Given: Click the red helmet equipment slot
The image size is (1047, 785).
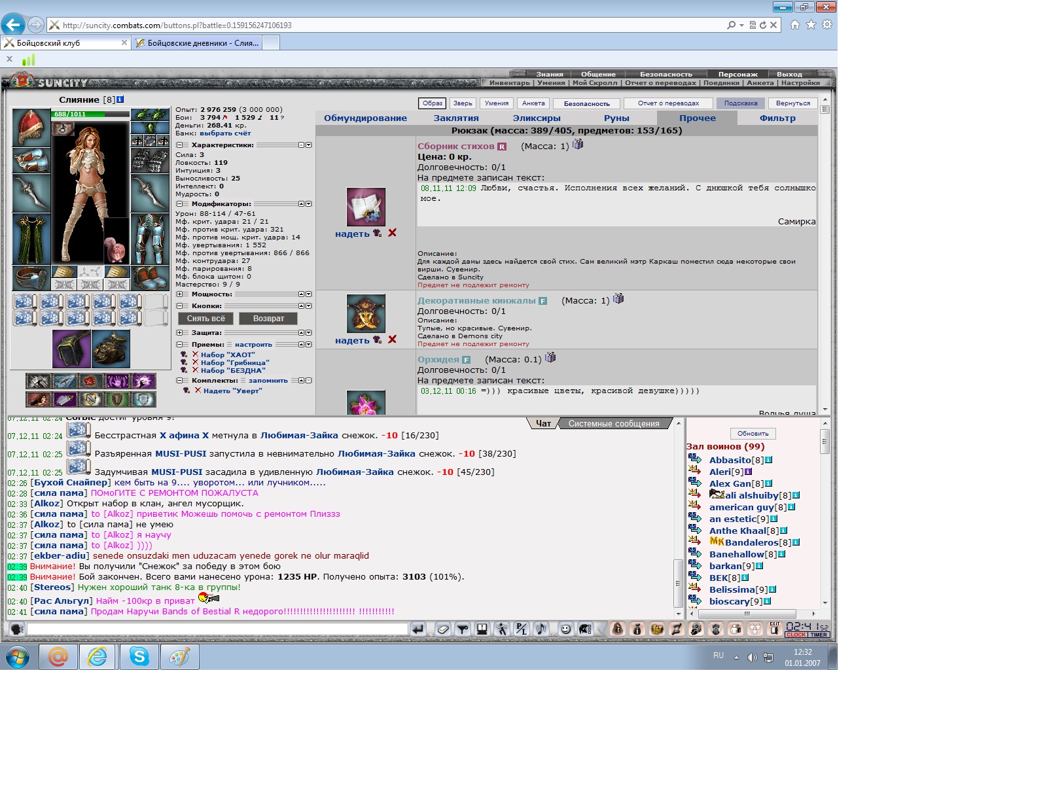Looking at the screenshot, I should click(31, 128).
